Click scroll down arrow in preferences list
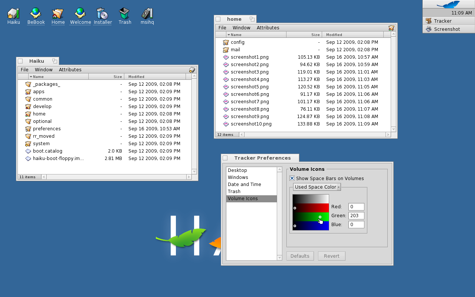 (280, 258)
